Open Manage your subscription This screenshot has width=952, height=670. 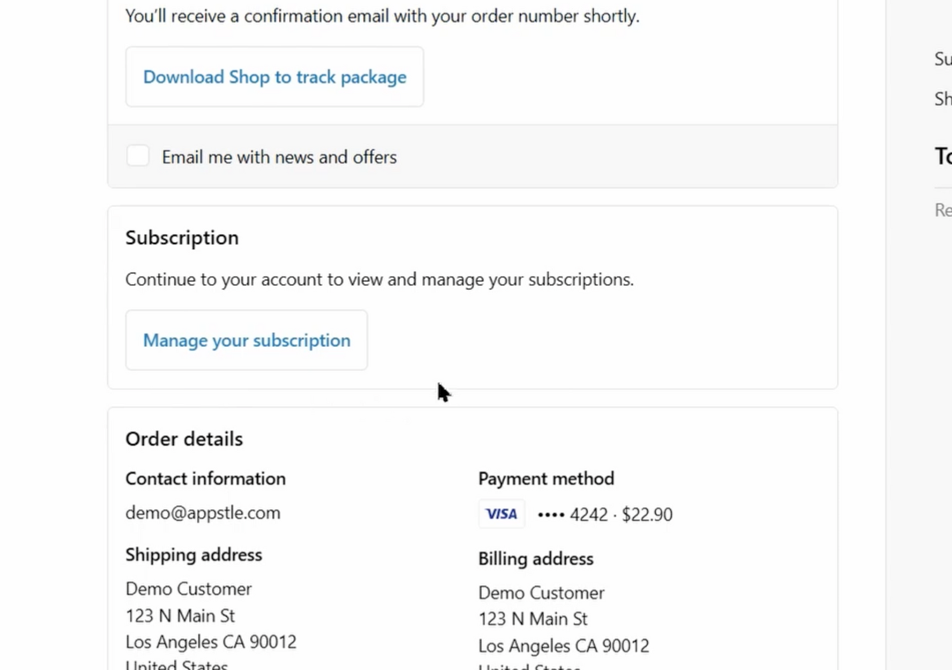(246, 340)
